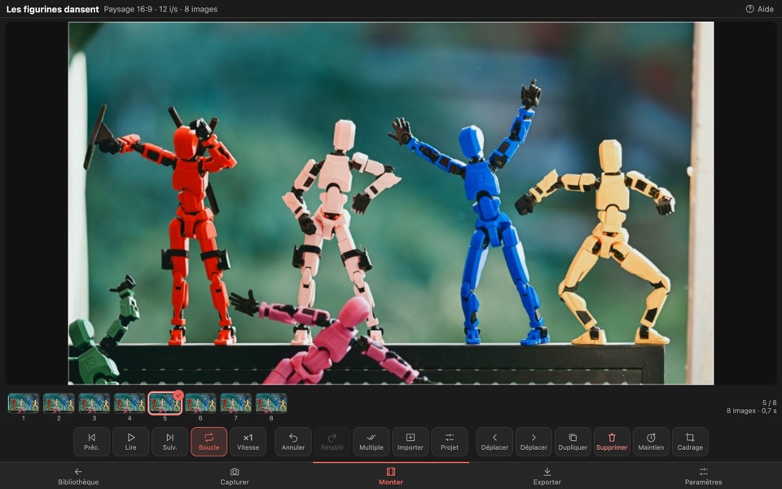The width and height of the screenshot is (782, 489).
Task: Open the Exporter tab
Action: pyautogui.click(x=547, y=476)
